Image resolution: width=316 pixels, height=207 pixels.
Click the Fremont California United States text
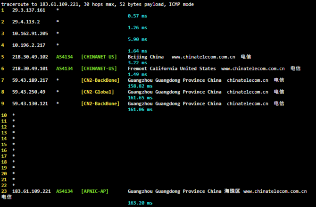pyautogui.click(x=172, y=69)
